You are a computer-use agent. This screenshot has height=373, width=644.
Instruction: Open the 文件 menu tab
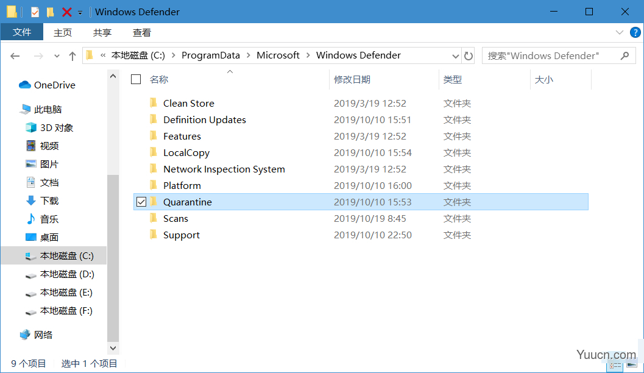(22, 32)
